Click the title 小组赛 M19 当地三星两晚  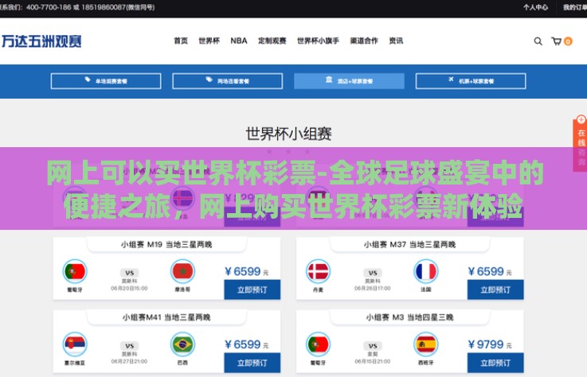pyautogui.click(x=166, y=245)
